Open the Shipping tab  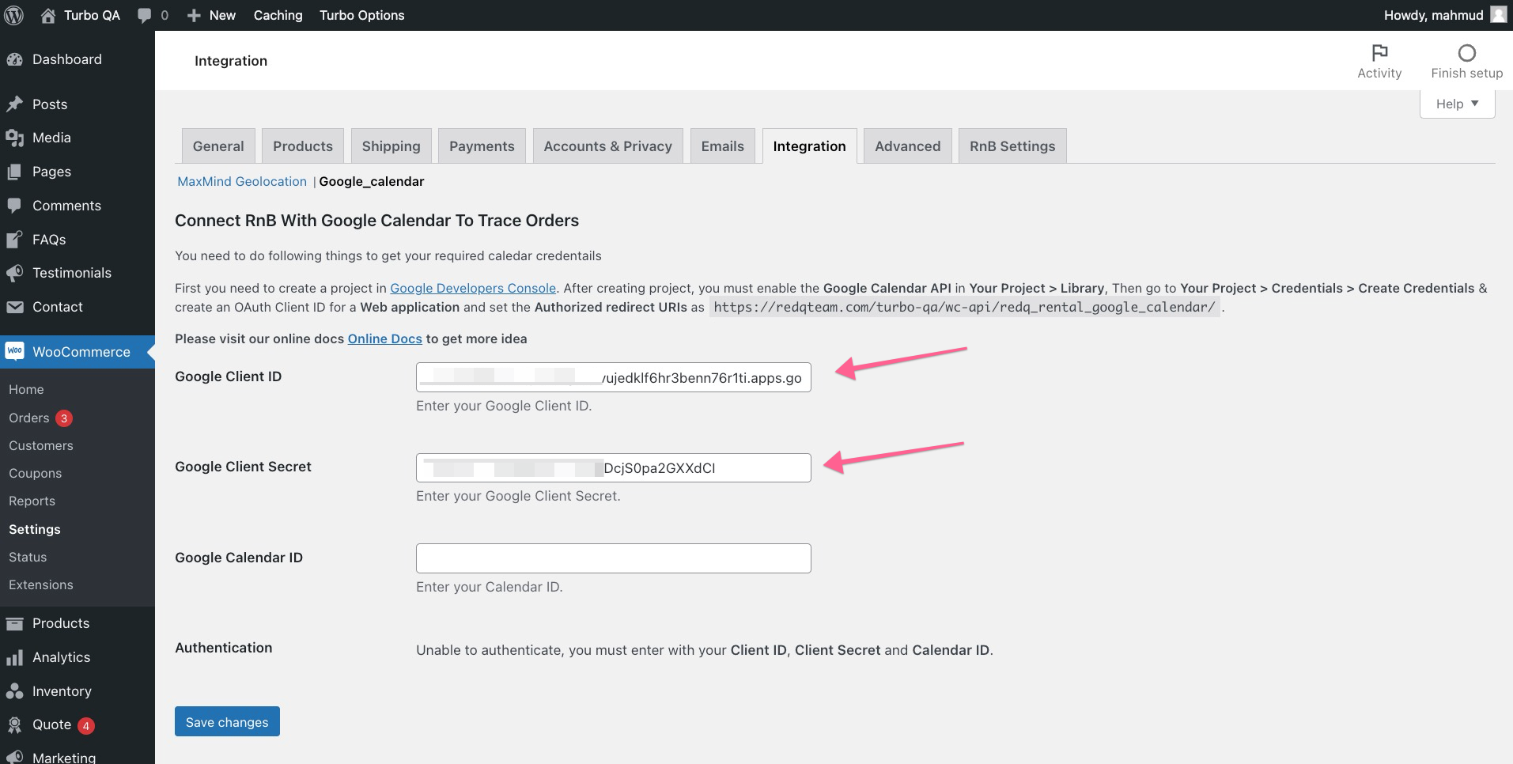pos(391,146)
